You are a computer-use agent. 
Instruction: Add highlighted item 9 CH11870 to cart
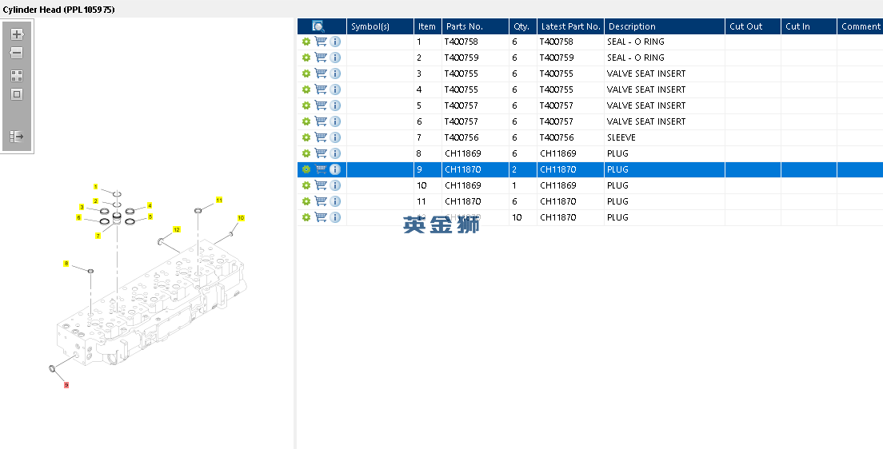point(321,169)
